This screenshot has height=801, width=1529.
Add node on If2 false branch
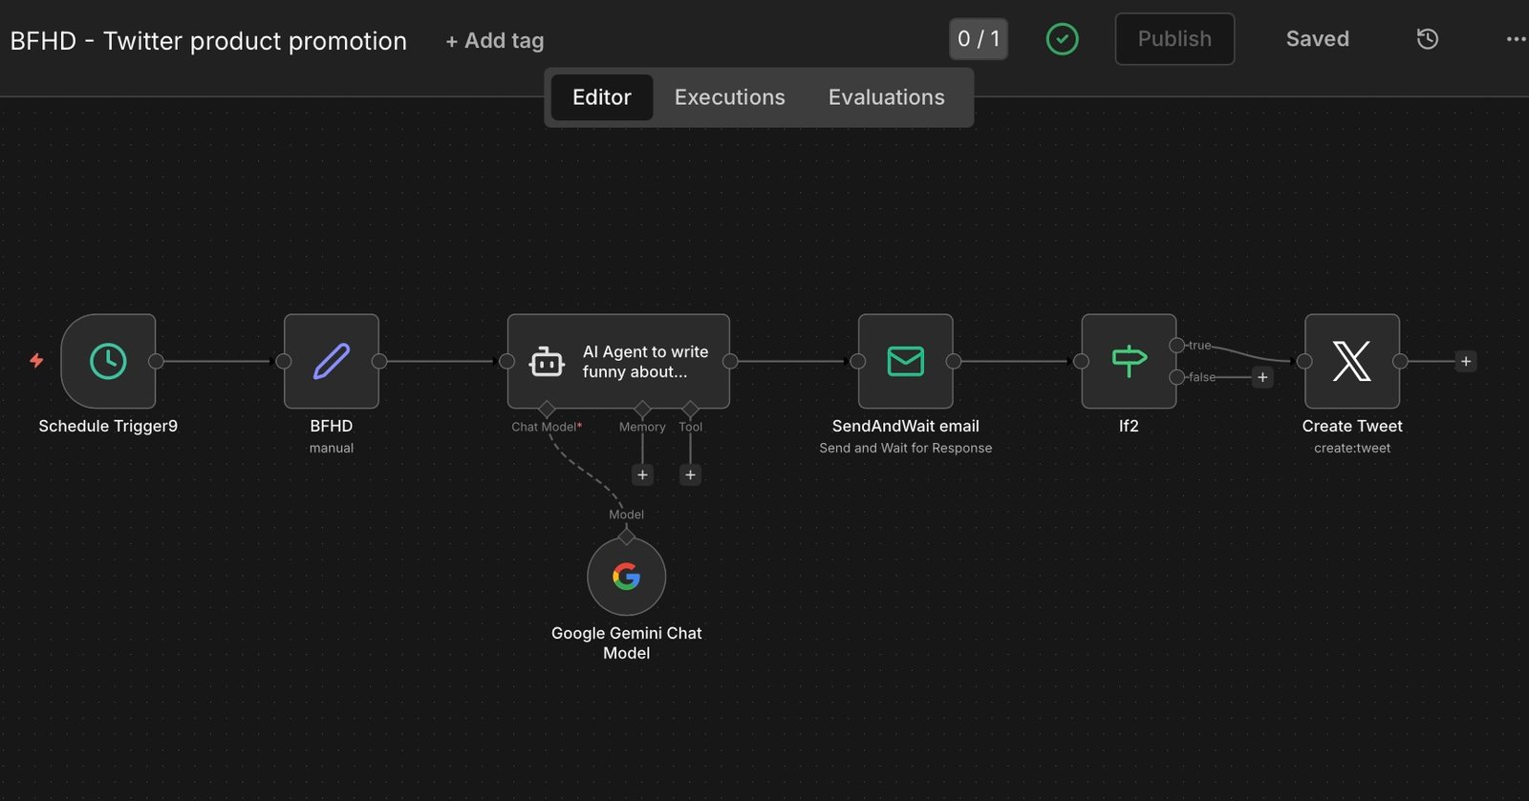coord(1262,377)
